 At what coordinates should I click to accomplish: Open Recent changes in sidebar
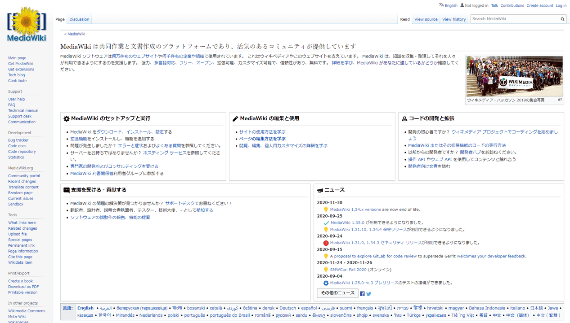(22, 182)
